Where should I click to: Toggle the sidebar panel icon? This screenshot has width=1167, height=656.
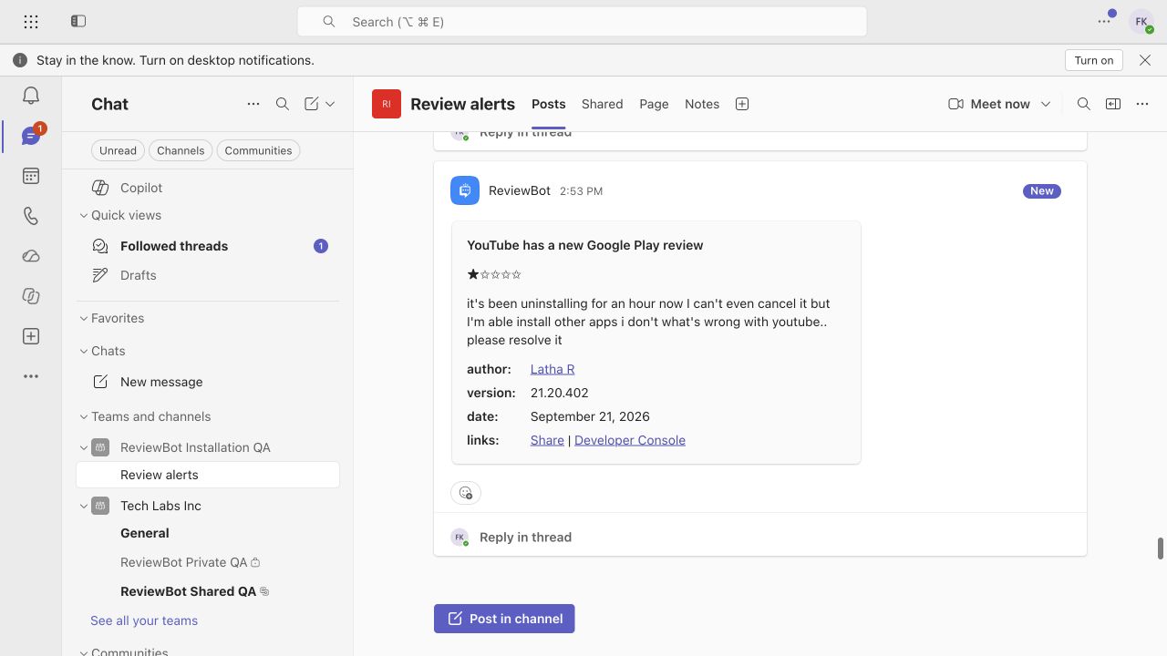click(78, 21)
